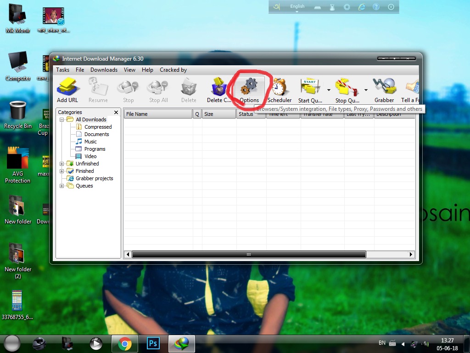Image resolution: width=470 pixels, height=353 pixels.
Task: Click the Resume toolbar icon
Action: pyautogui.click(x=98, y=90)
